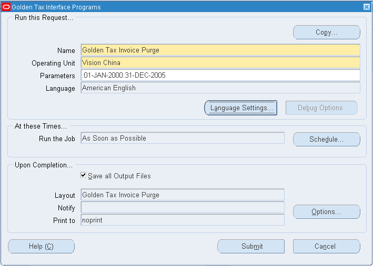Close the Golden Tax Interface Programs window

coord(367,7)
